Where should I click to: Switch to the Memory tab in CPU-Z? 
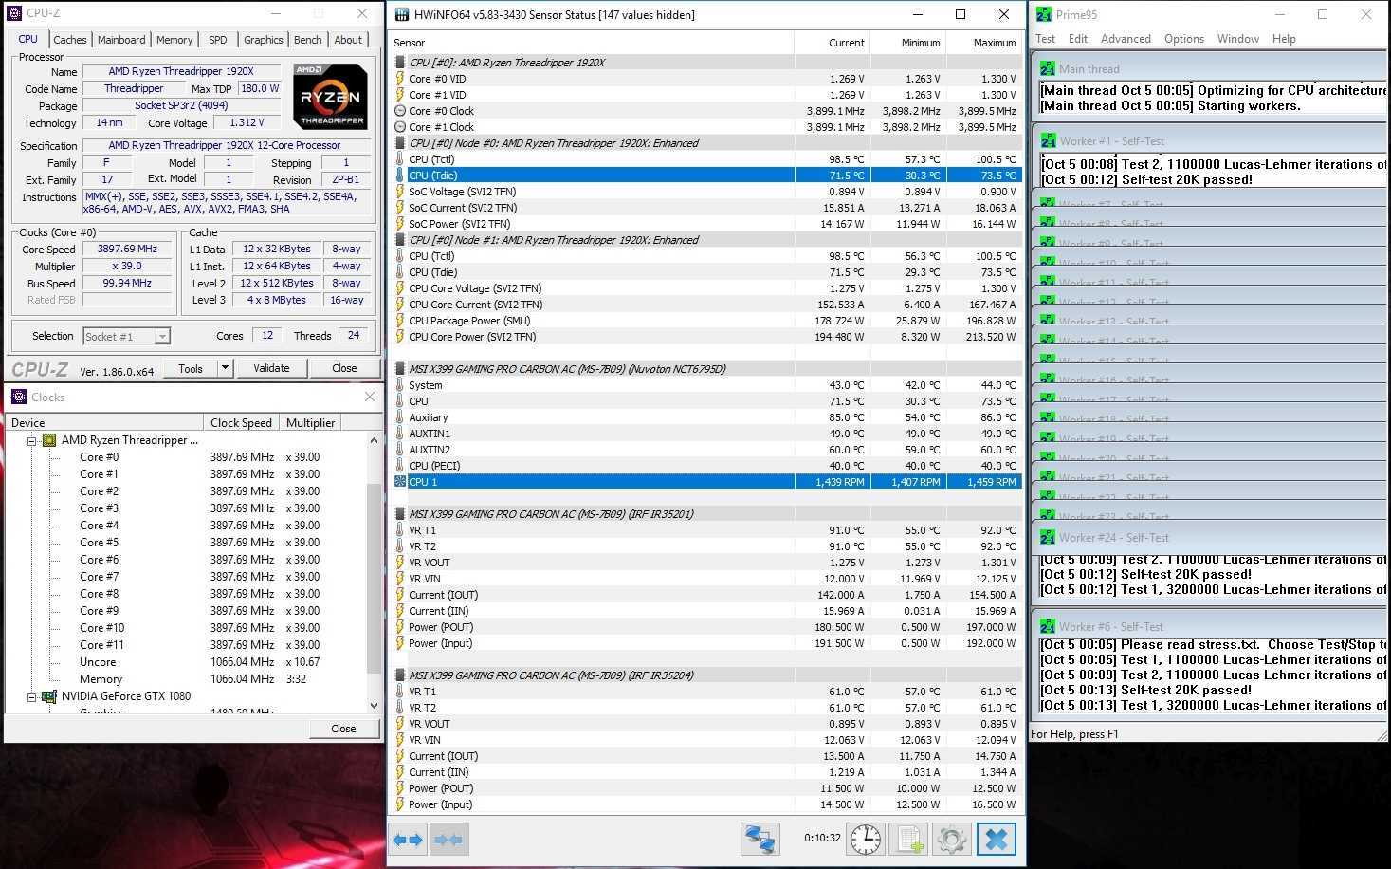pos(174,40)
